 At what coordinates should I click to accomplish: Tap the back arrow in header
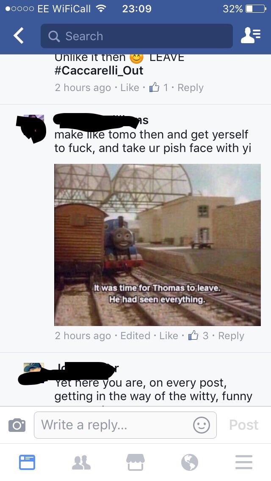click(x=19, y=36)
